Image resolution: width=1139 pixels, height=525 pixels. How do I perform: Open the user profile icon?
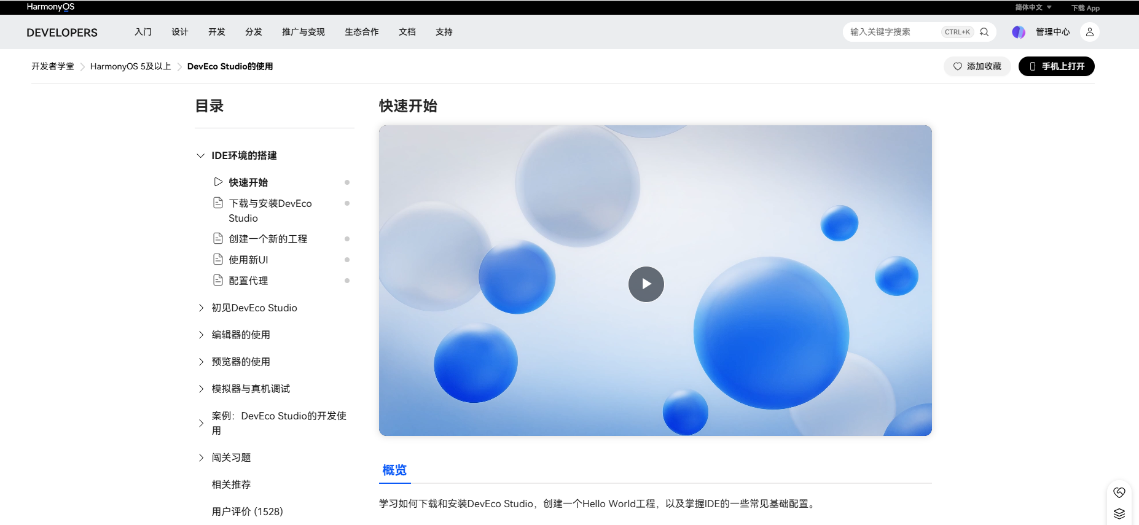coord(1090,32)
